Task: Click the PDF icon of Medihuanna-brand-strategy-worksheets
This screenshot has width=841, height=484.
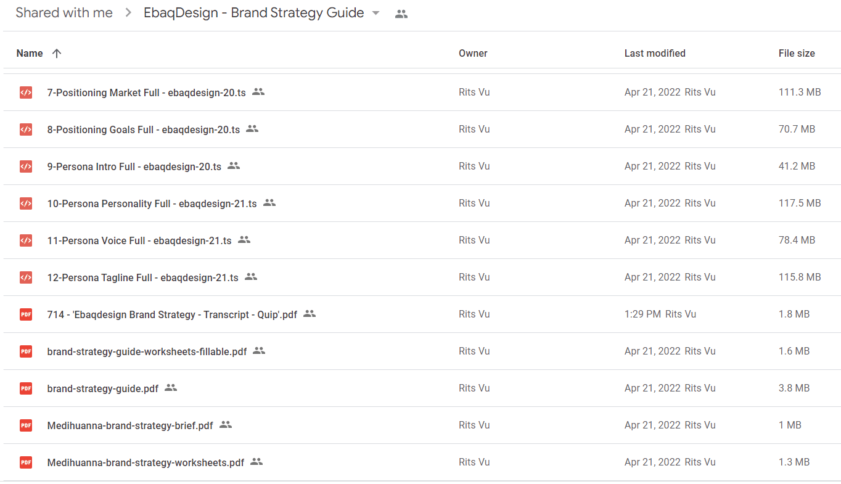Action: point(25,462)
